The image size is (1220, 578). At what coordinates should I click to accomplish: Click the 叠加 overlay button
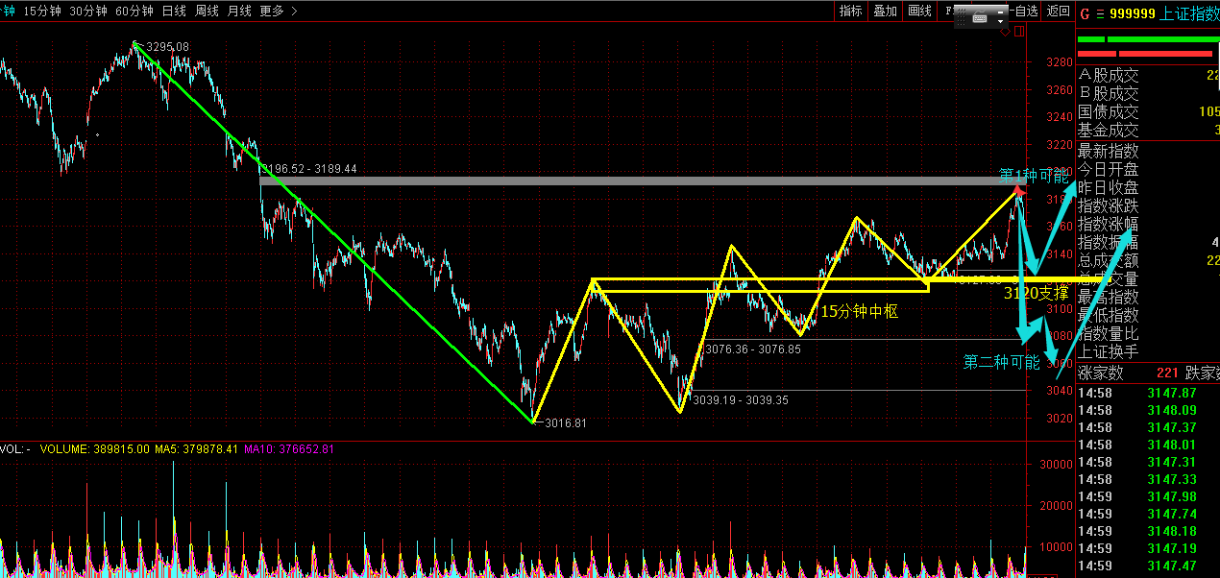[x=885, y=11]
